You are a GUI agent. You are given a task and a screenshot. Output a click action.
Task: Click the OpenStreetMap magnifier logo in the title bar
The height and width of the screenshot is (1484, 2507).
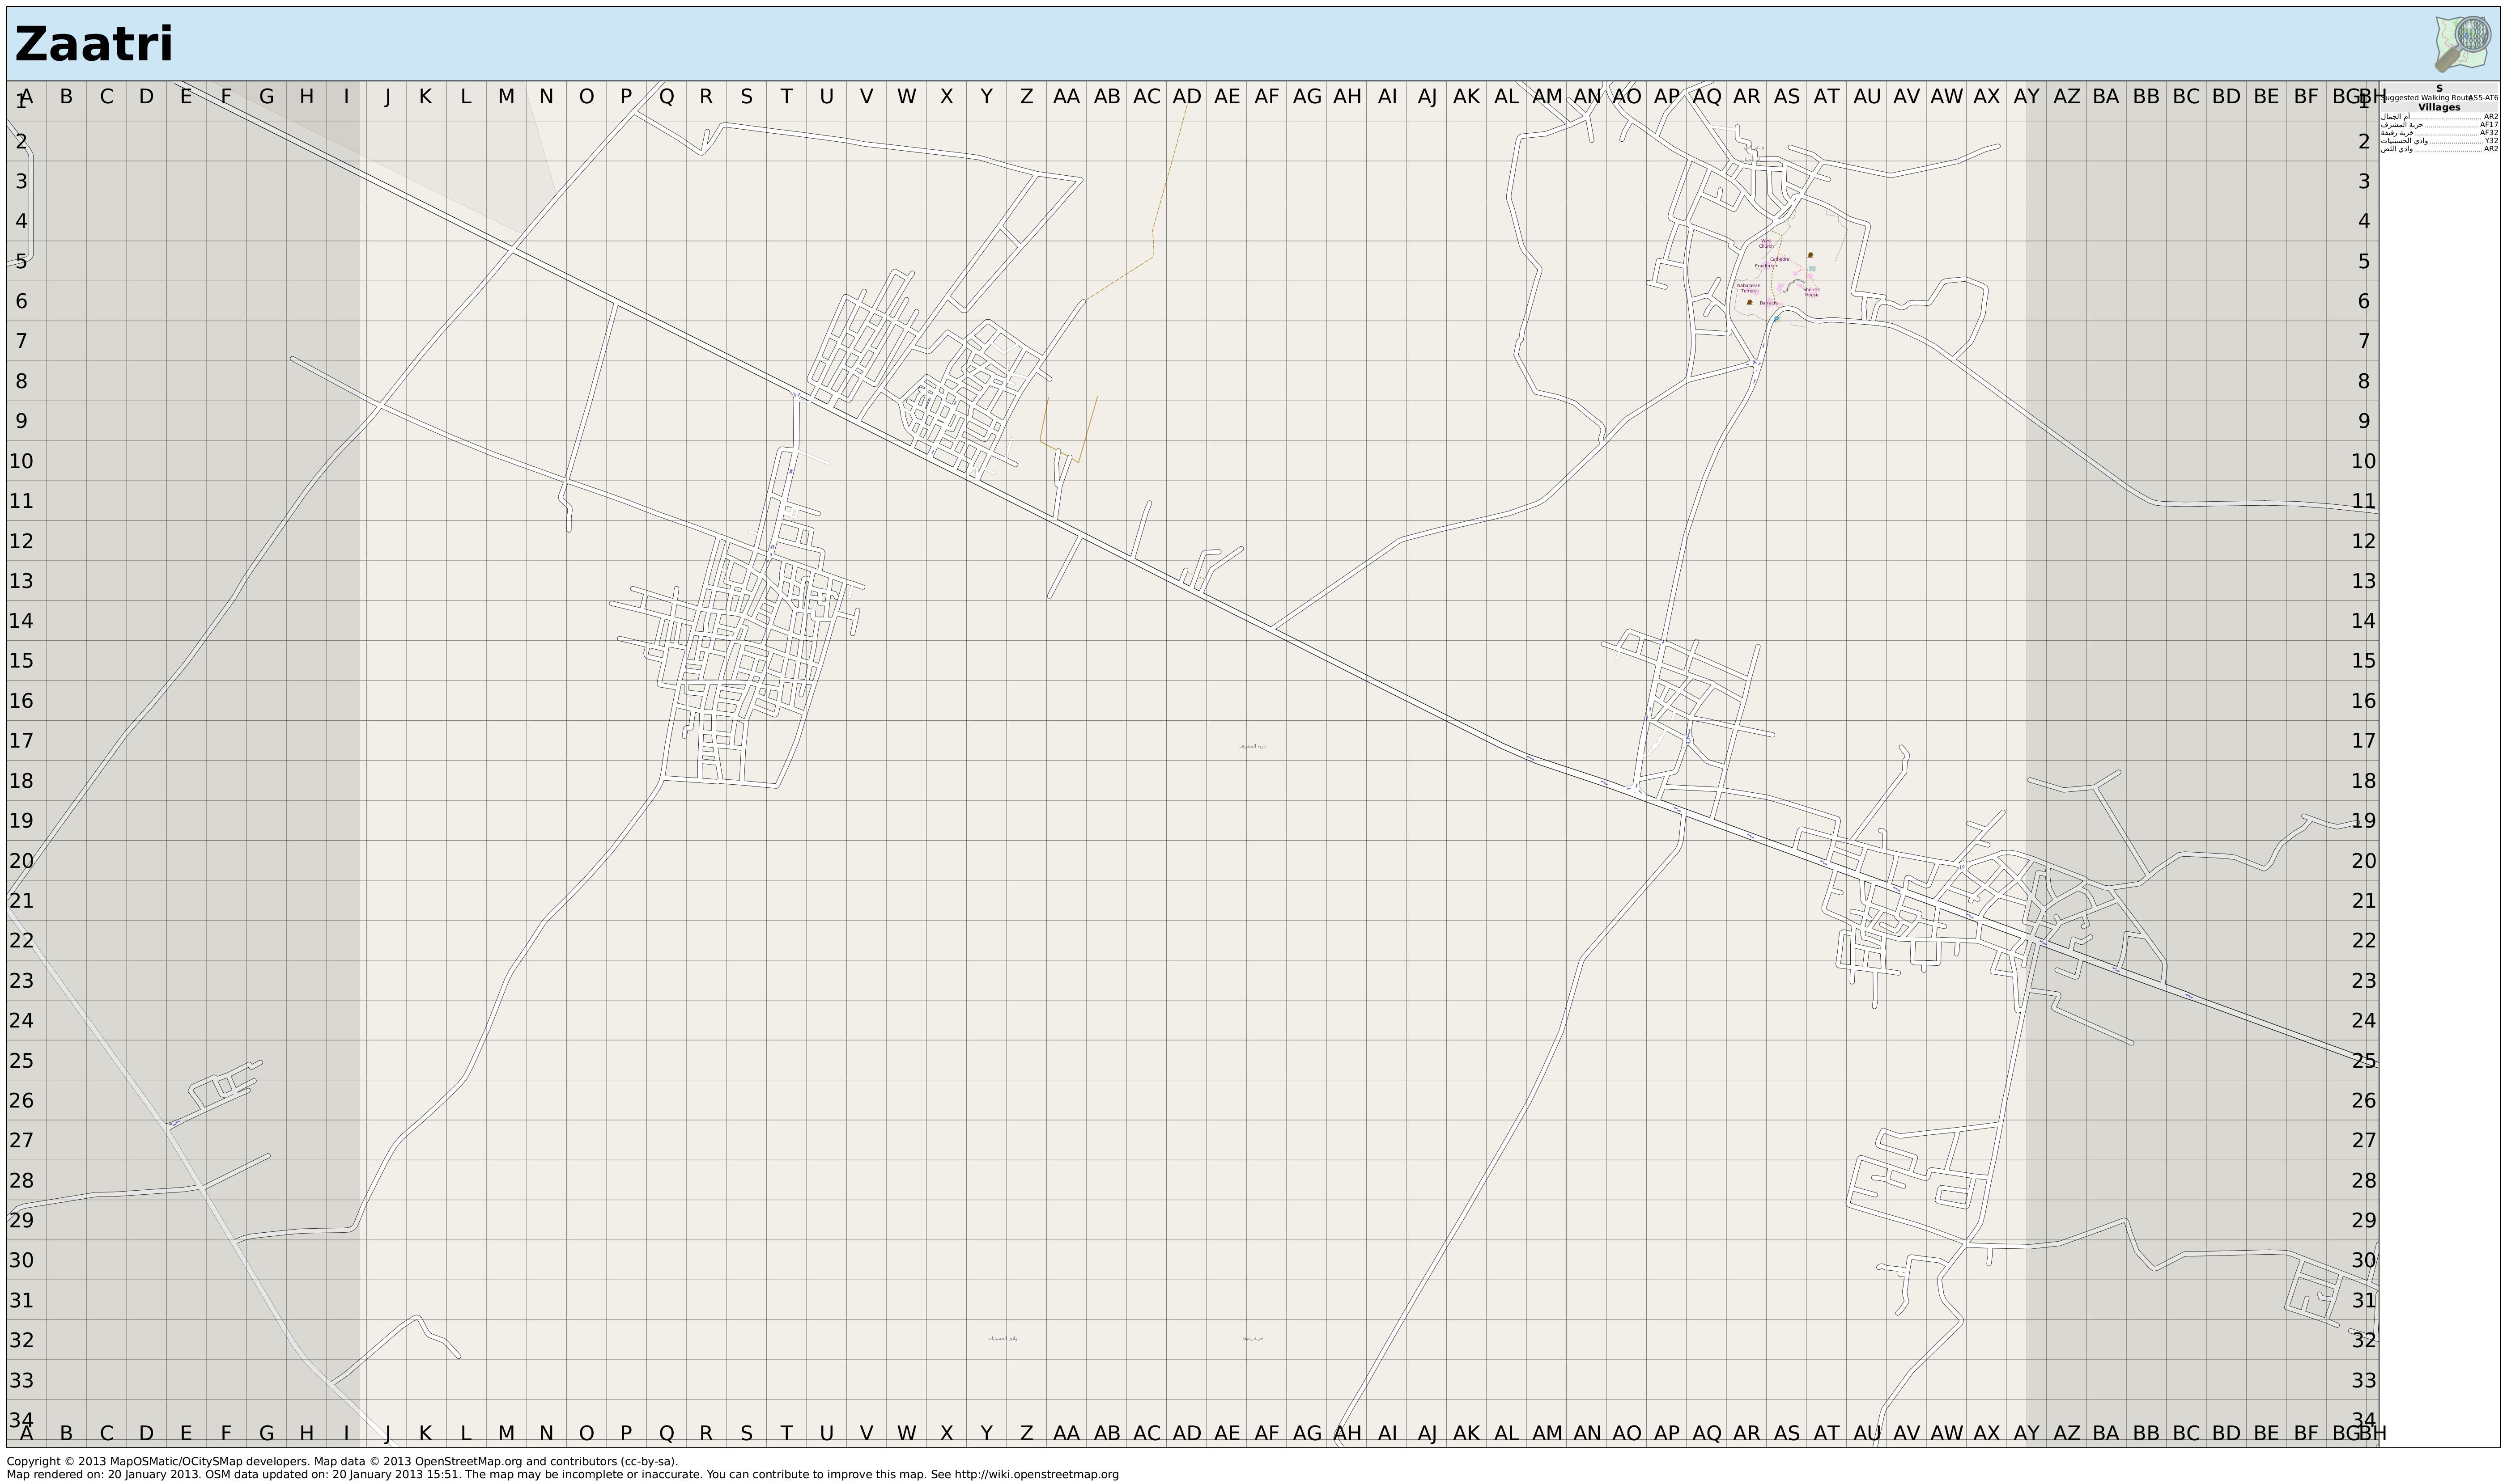coord(2463,44)
